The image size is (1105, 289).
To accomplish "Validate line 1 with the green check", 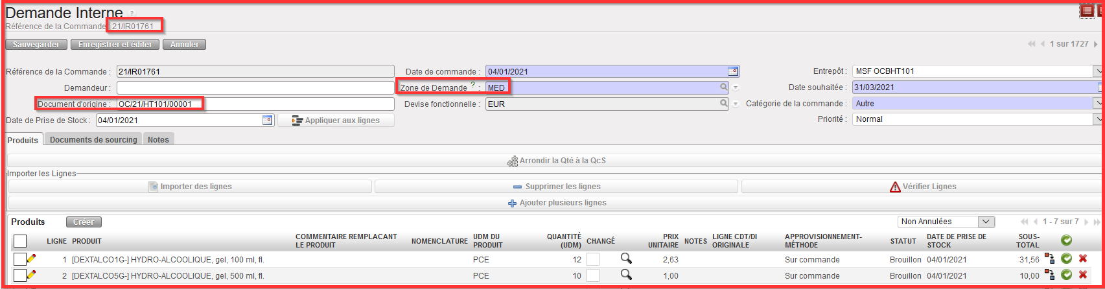I will pyautogui.click(x=1066, y=259).
